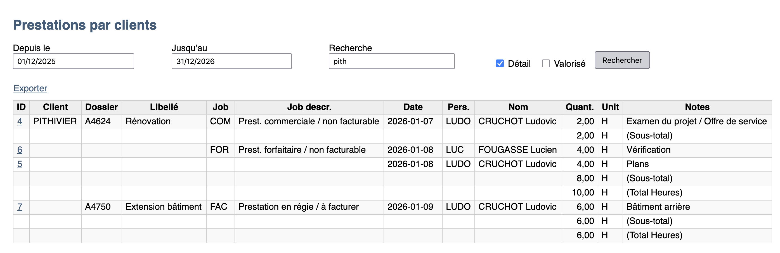Open the Exporter link
This screenshot has height=253, width=780.
pyautogui.click(x=30, y=88)
